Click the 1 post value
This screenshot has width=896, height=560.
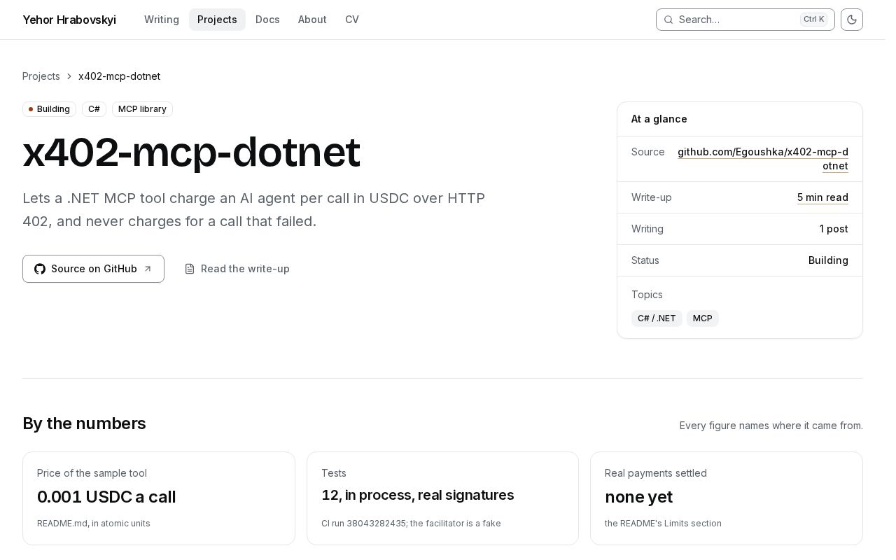(834, 229)
